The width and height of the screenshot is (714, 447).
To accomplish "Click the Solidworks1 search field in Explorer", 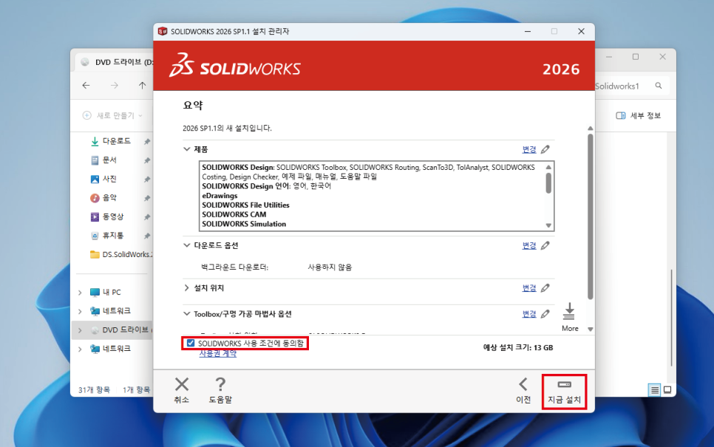I will tap(632, 86).
